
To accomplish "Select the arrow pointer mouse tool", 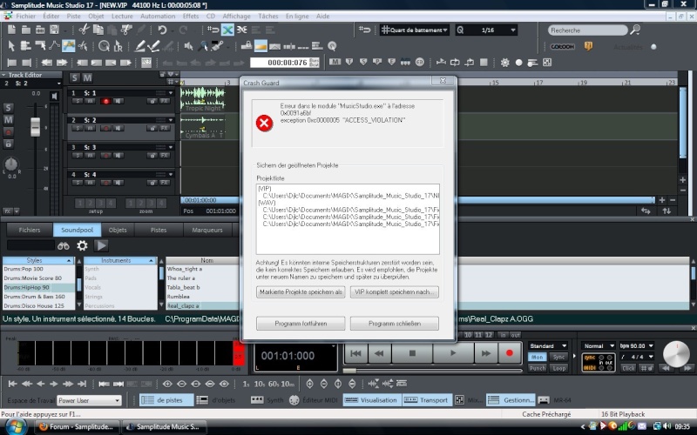I will (x=11, y=46).
